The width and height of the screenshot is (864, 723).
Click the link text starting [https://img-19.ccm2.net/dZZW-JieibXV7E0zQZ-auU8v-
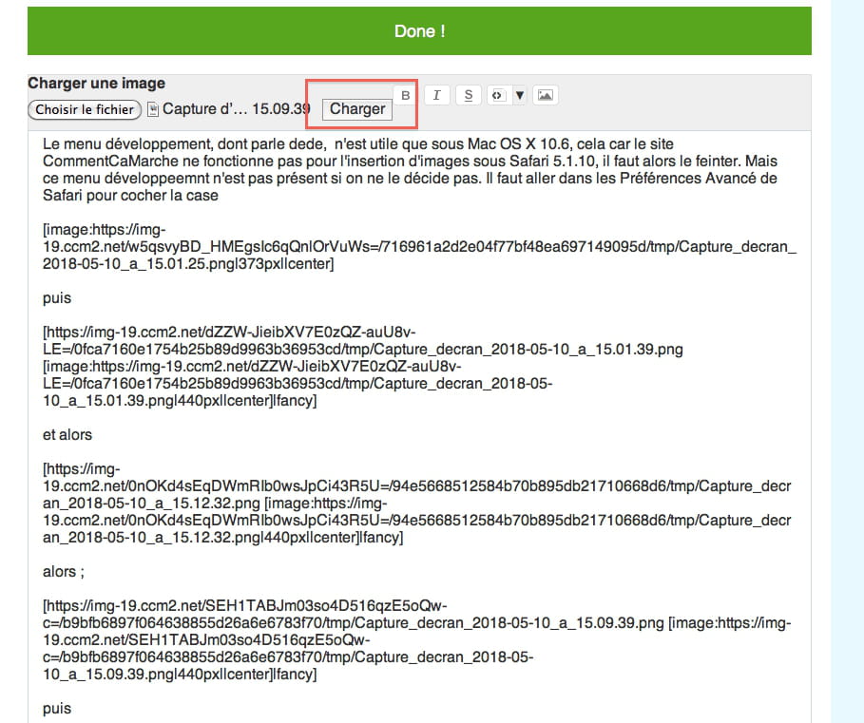[x=362, y=366]
